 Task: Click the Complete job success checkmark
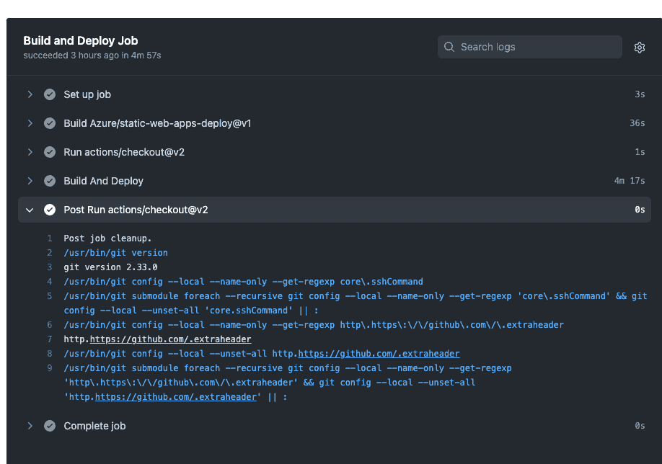(x=50, y=426)
